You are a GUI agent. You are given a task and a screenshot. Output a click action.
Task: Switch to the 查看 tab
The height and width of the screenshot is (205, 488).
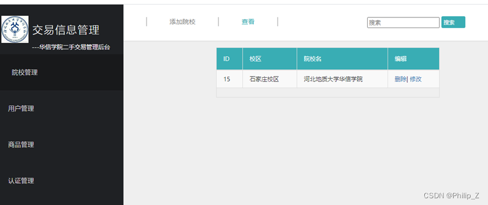(248, 22)
